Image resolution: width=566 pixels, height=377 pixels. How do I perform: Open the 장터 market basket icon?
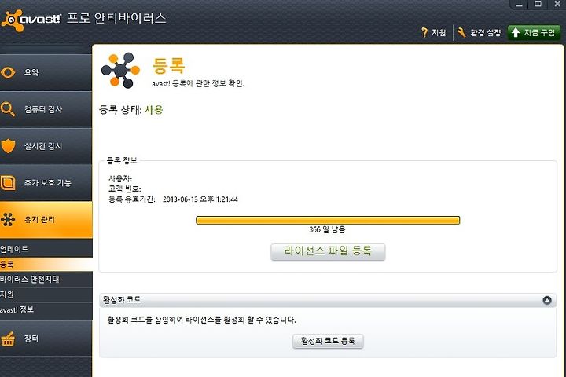pos(8,339)
